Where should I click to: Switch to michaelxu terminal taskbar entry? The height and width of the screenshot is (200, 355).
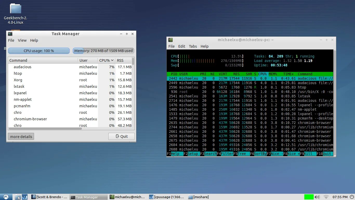coord(127,197)
